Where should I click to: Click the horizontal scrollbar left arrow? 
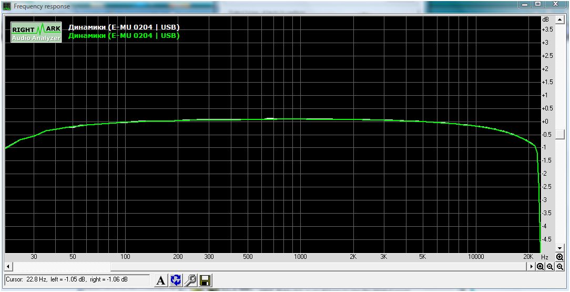click(x=8, y=267)
